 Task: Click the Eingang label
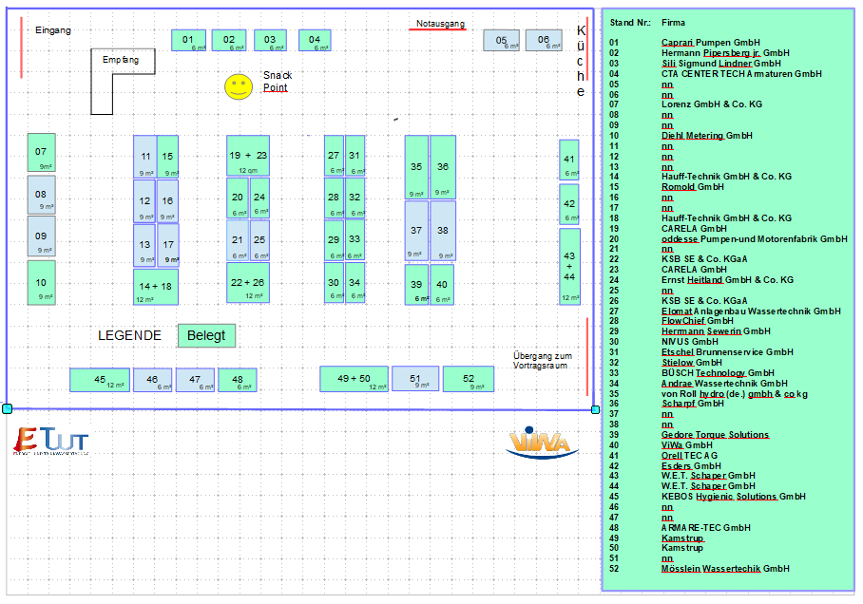[53, 30]
